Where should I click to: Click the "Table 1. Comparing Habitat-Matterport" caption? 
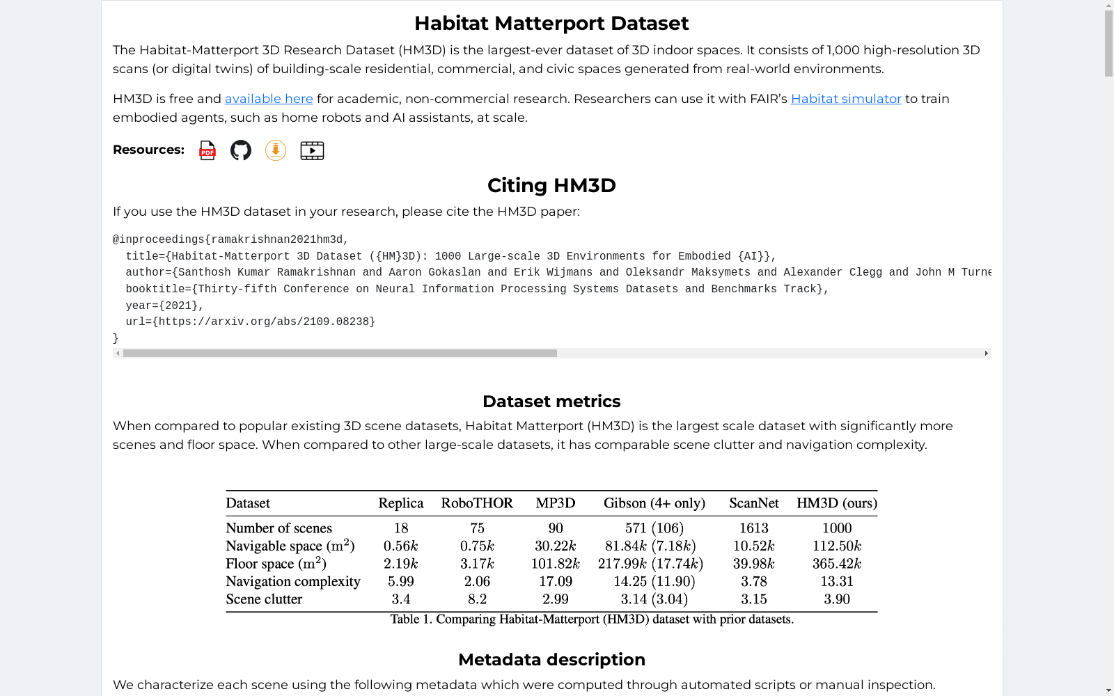tap(592, 619)
